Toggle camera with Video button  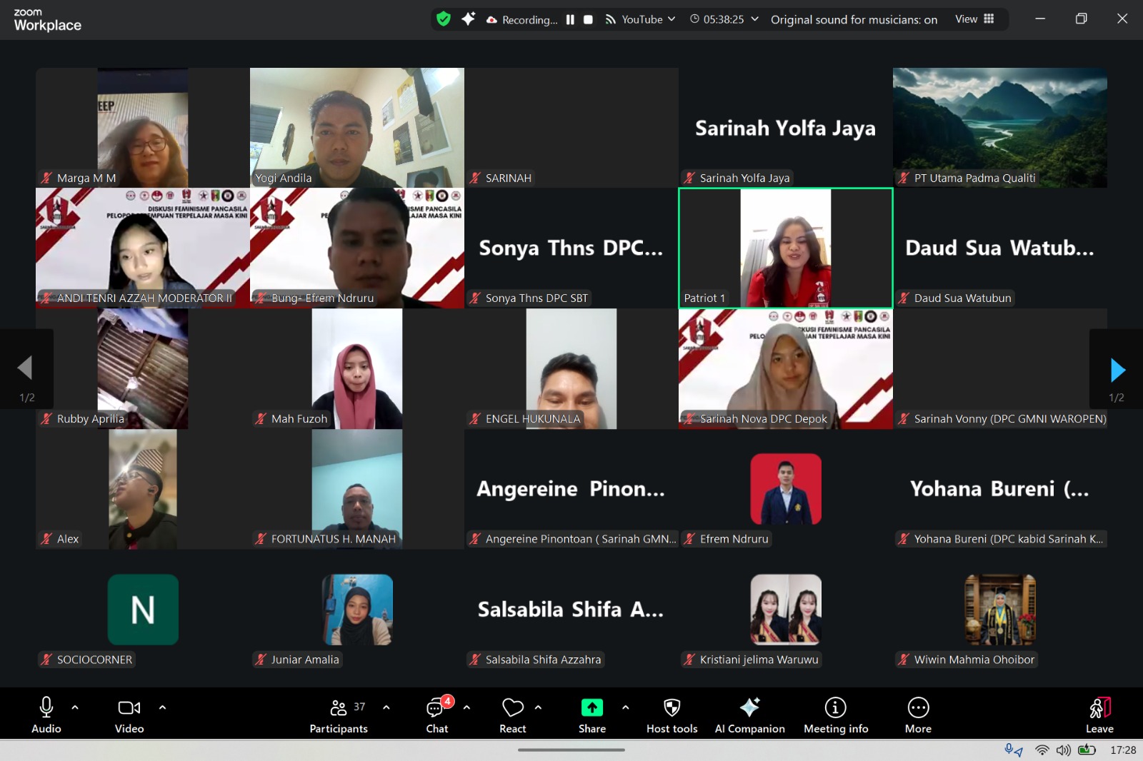click(x=129, y=715)
